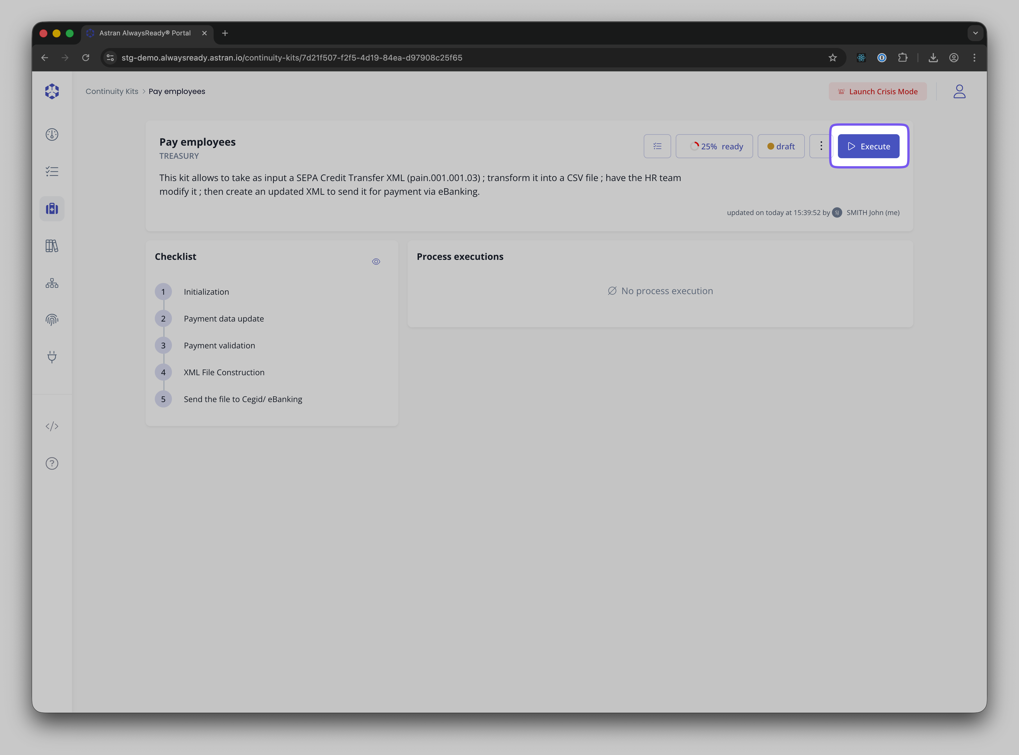This screenshot has height=755, width=1019.
Task: Open the dashboard gauge sidebar icon
Action: tap(52, 134)
